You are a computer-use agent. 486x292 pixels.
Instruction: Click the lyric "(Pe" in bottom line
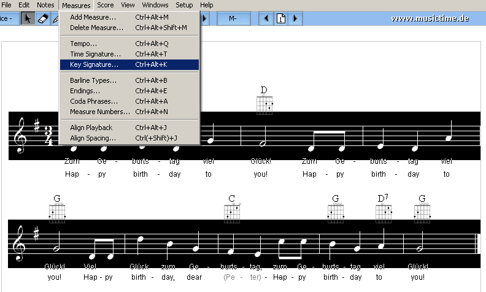click(x=229, y=277)
